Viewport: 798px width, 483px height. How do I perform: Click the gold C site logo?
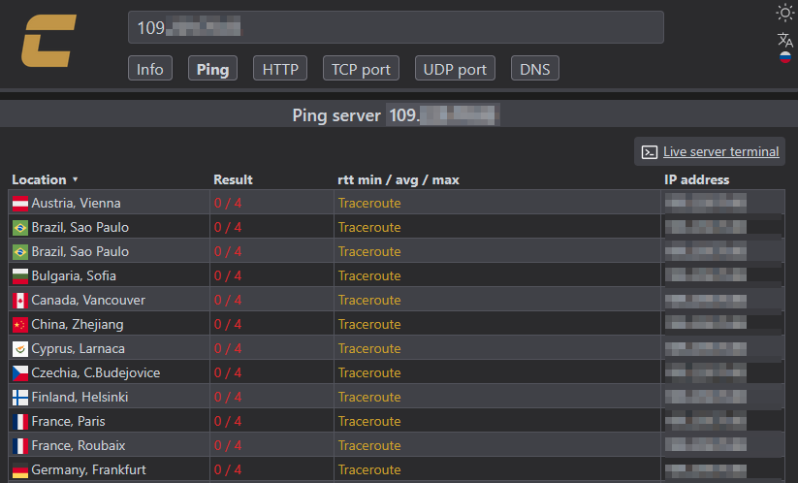pos(49,41)
